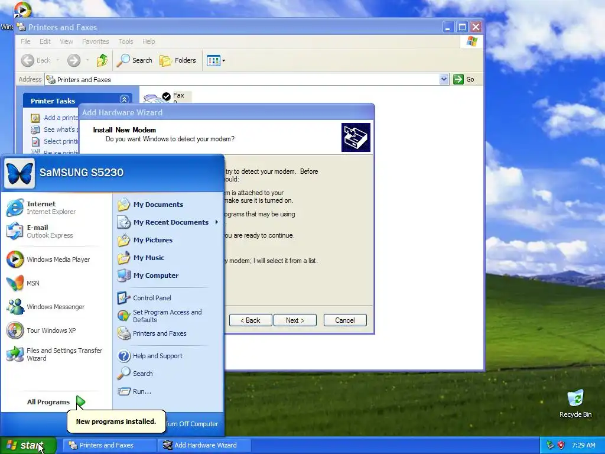The height and width of the screenshot is (454, 605).
Task: Click the network connection tray icon
Action: 550,445
